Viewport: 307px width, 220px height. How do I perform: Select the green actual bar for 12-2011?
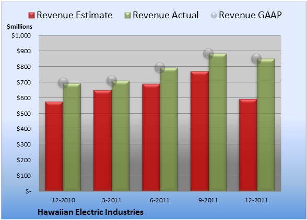point(266,125)
